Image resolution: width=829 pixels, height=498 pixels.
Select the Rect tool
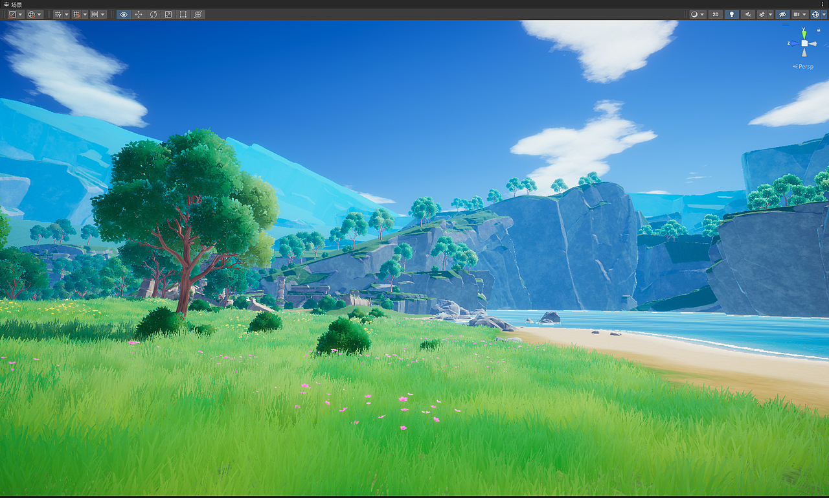[x=183, y=14]
